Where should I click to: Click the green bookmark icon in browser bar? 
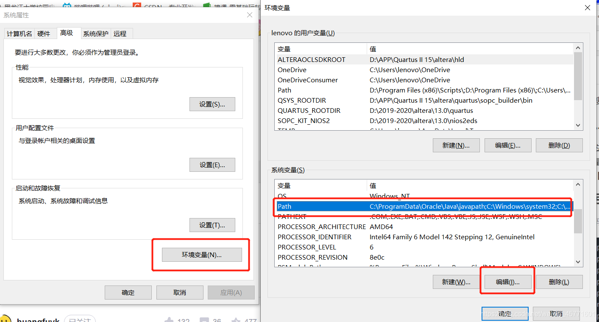click(207, 5)
